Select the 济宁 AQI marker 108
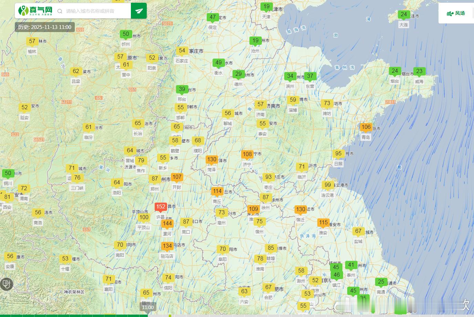 pos(247,154)
